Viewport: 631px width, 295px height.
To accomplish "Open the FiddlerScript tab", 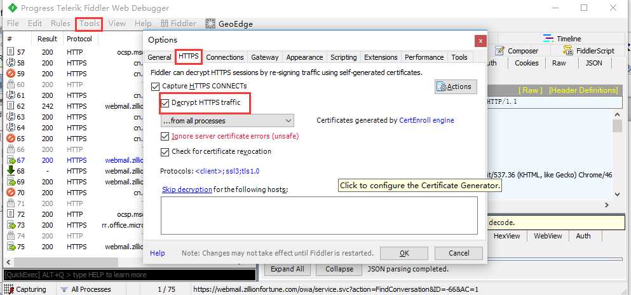I will click(588, 51).
